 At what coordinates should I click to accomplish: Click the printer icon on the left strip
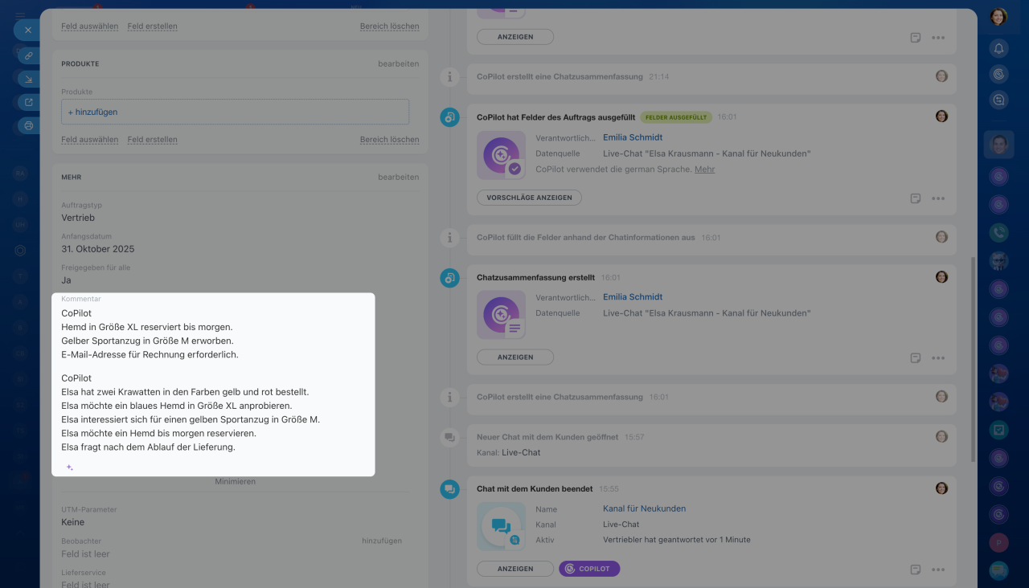click(29, 125)
